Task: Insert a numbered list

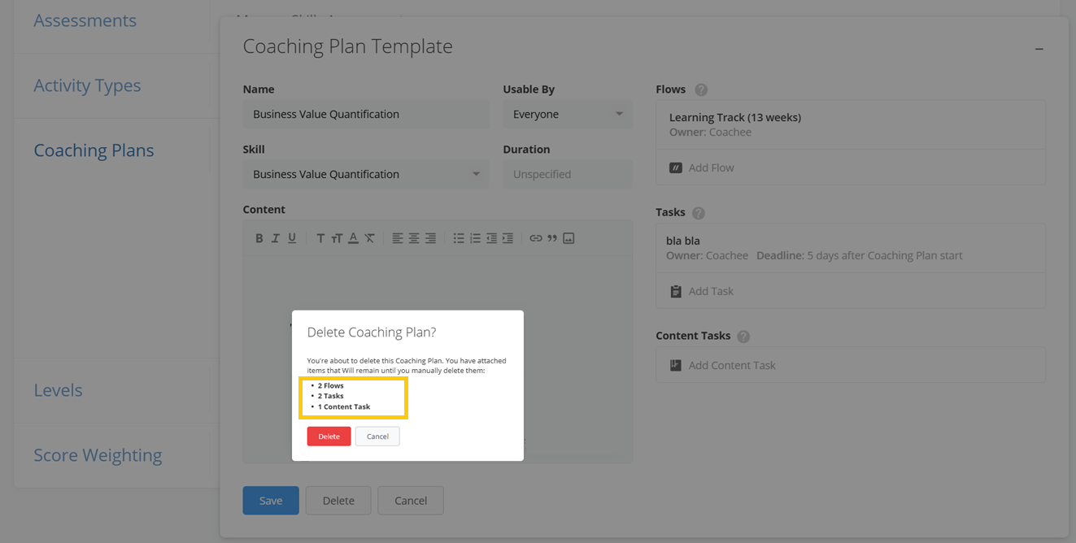Action: click(x=475, y=238)
